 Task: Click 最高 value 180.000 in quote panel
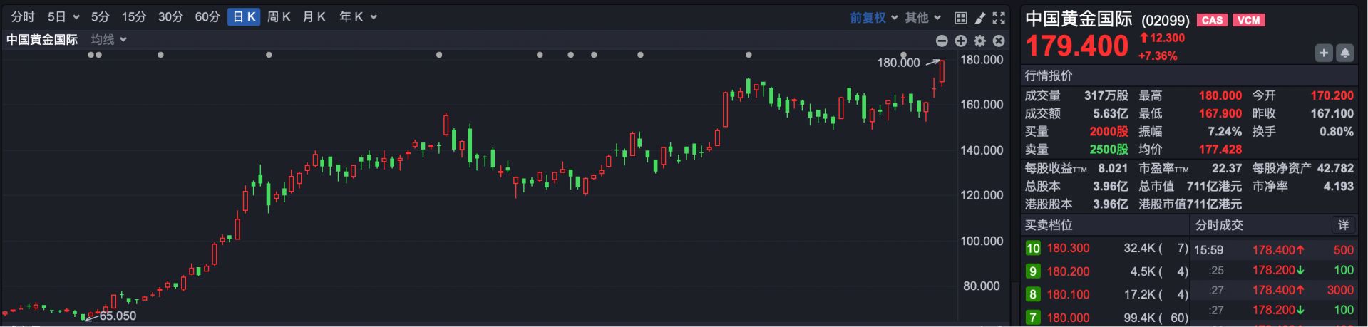click(1220, 95)
